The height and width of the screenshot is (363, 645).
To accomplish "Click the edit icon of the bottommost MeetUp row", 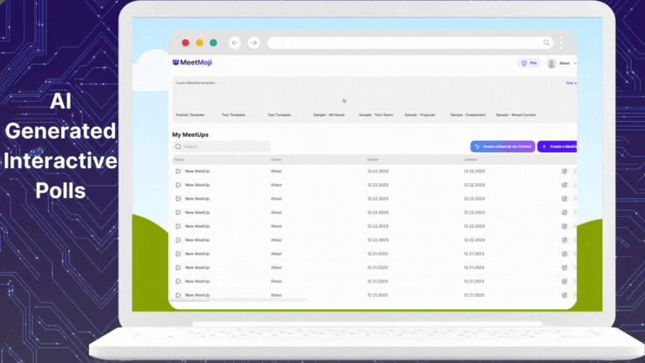I will [564, 295].
